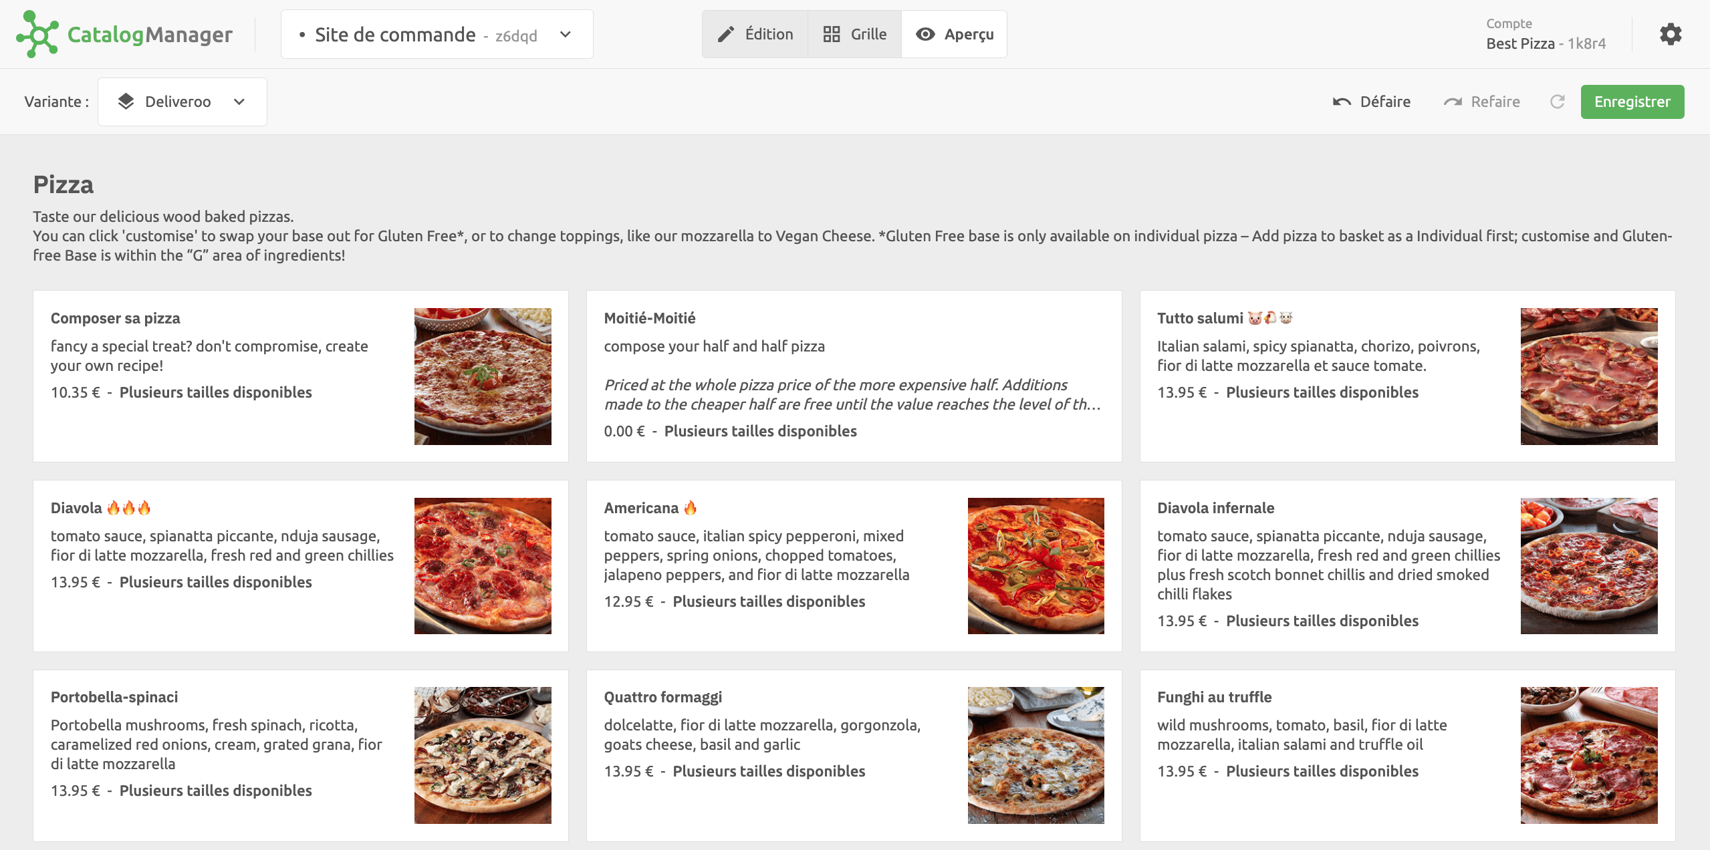
Task: Click the pencil icon in Édition tab
Action: [726, 34]
